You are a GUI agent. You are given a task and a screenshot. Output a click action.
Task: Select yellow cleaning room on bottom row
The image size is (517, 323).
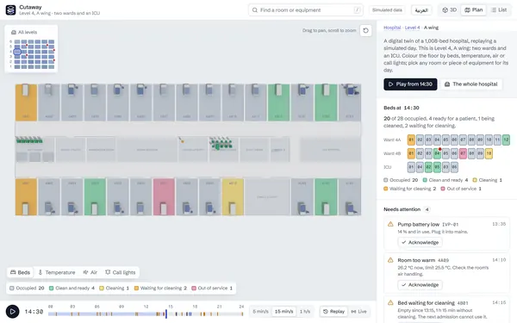point(233,196)
